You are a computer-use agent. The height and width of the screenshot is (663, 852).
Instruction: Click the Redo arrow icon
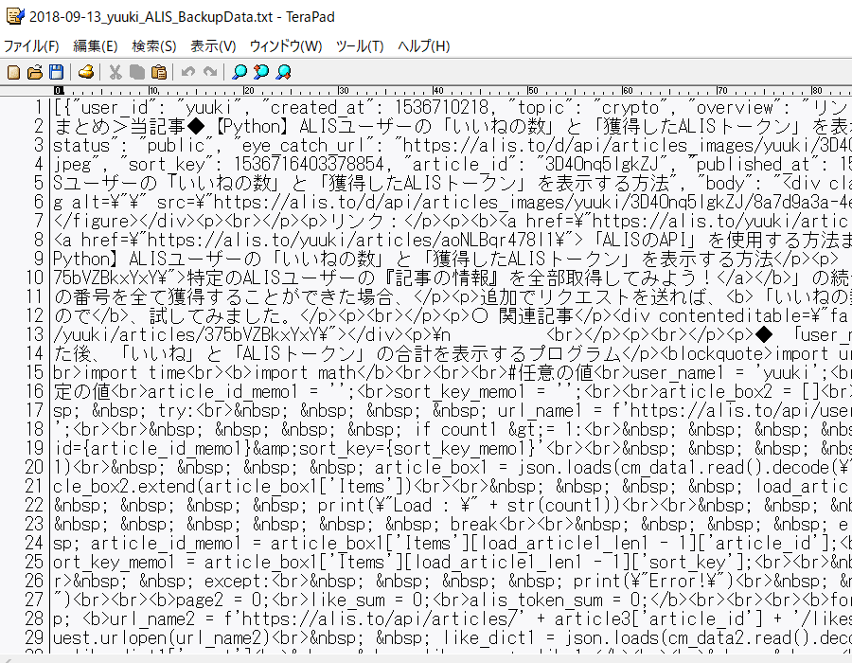(209, 72)
